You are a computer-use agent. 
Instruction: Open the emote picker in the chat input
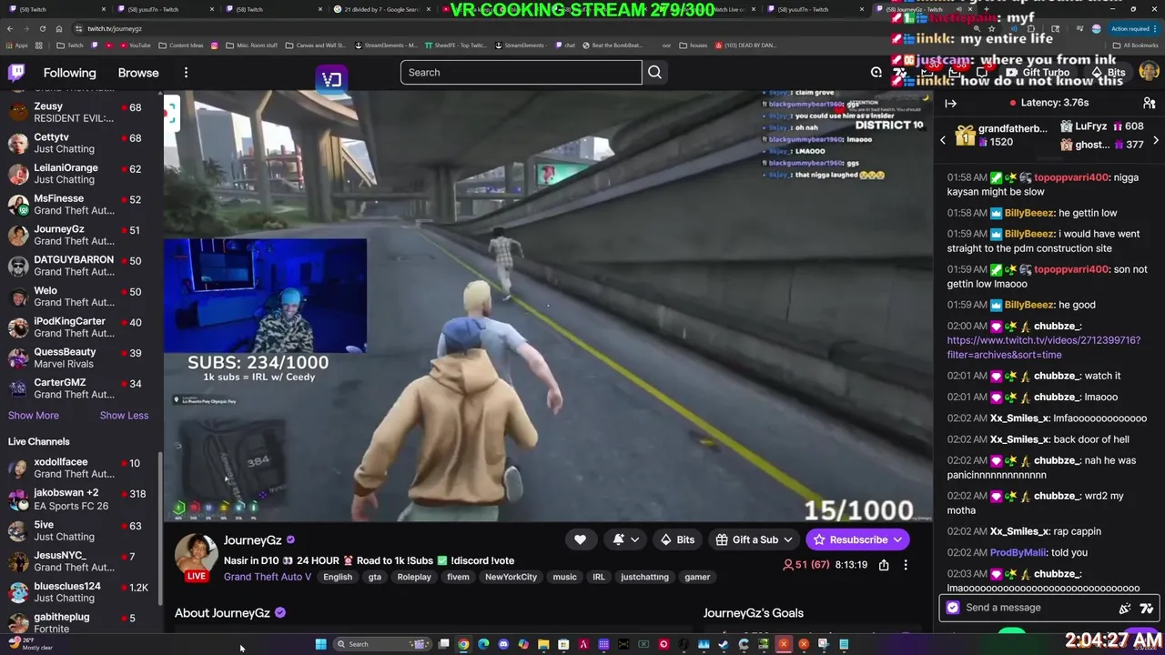[1146, 608]
